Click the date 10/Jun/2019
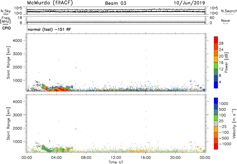 tap(189, 3)
